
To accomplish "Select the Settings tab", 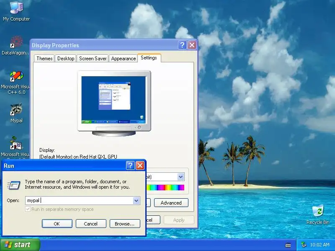I will click(149, 58).
